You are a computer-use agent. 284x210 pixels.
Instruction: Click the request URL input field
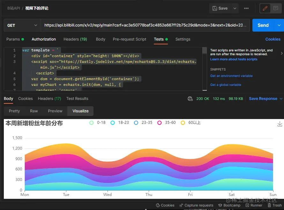click(x=145, y=25)
